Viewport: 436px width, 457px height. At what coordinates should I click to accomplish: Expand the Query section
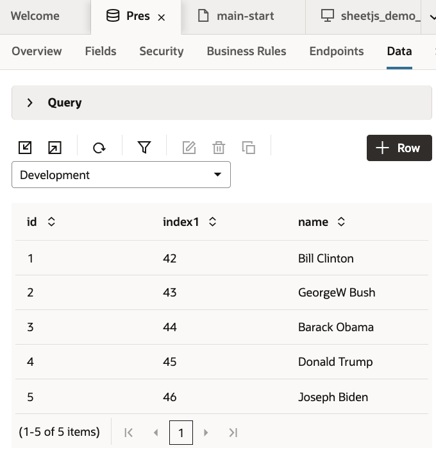tap(30, 103)
